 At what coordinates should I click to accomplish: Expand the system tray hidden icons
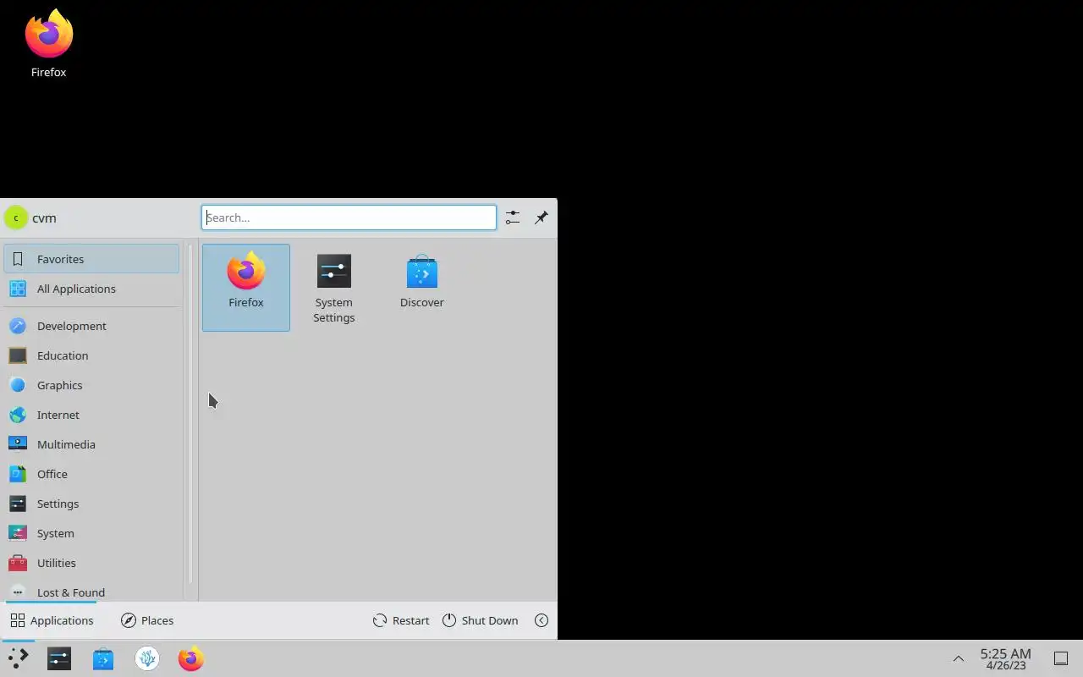(x=959, y=658)
